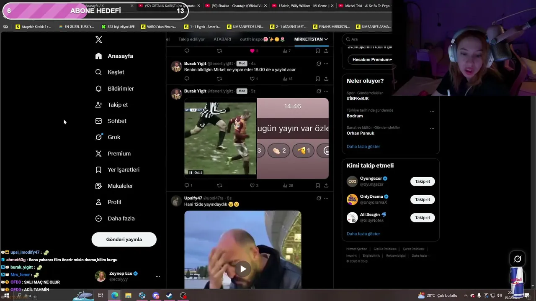Click Daha fazla göster under Neler oluyor
Viewport: 536px width, 301px height.
click(x=363, y=147)
